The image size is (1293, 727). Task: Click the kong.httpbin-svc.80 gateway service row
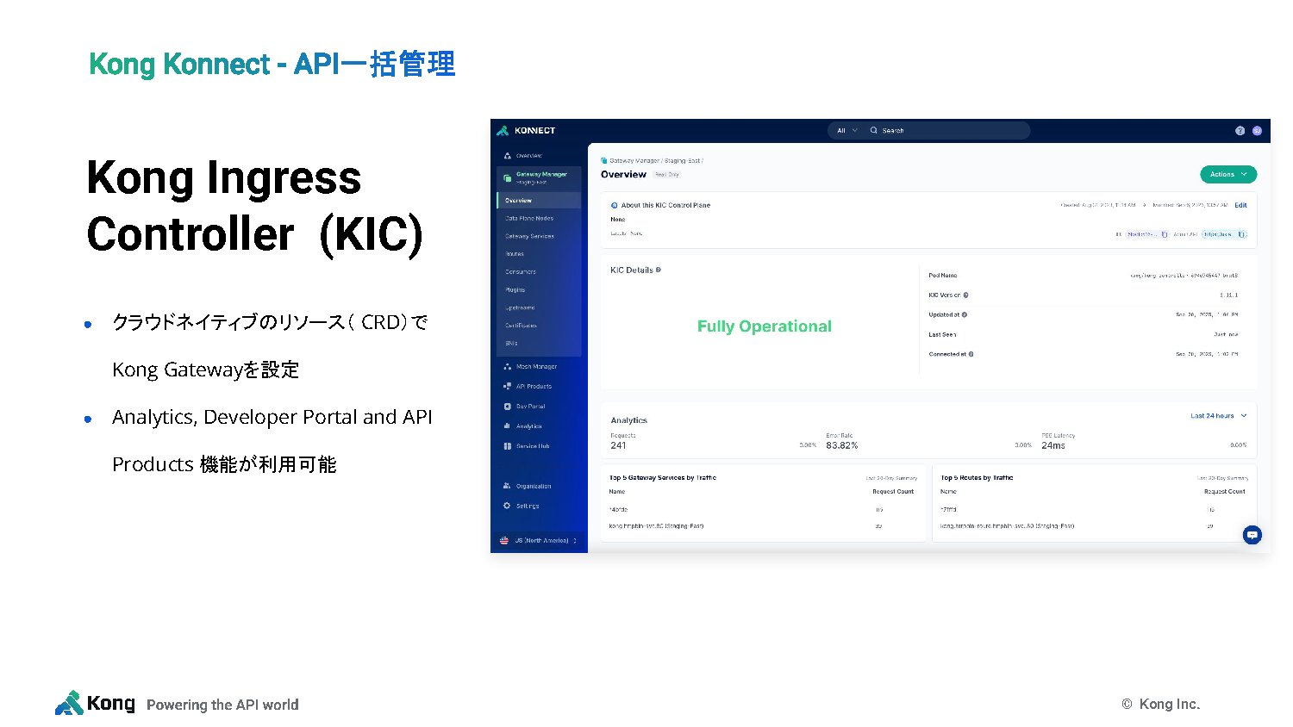click(x=763, y=525)
